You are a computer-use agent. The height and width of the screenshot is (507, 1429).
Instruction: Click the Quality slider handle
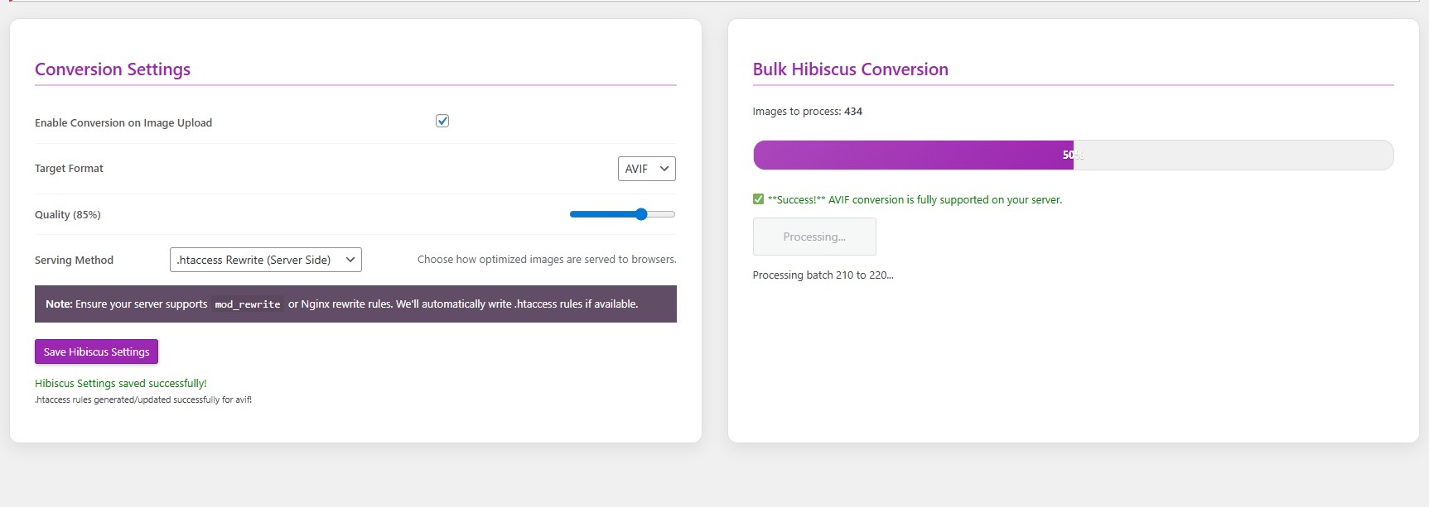641,214
